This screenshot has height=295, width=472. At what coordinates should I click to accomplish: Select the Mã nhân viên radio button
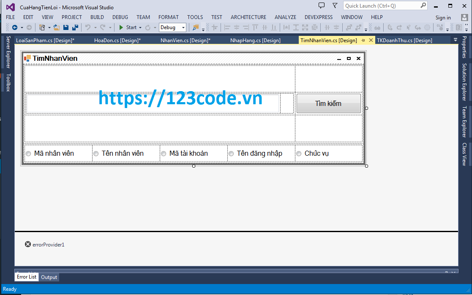28,154
